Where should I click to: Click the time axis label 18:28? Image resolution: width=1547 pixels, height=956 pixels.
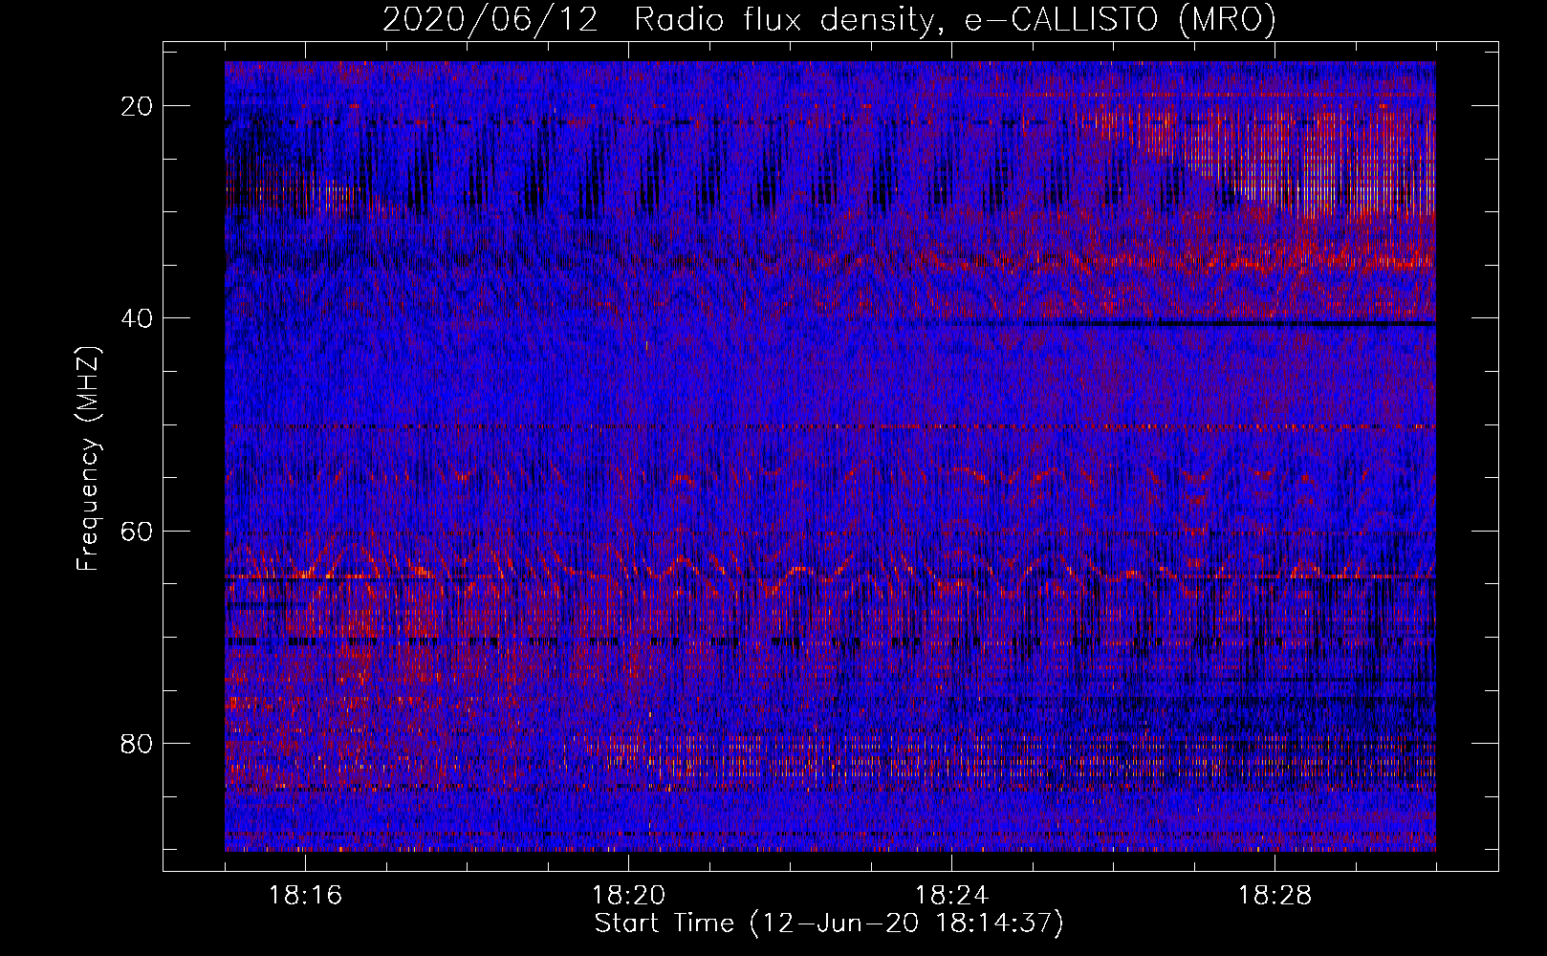tap(1275, 896)
